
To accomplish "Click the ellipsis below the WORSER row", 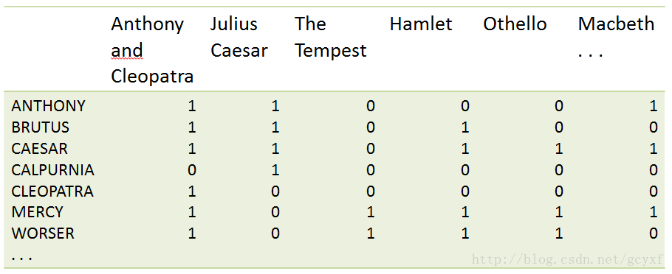I will (21, 259).
